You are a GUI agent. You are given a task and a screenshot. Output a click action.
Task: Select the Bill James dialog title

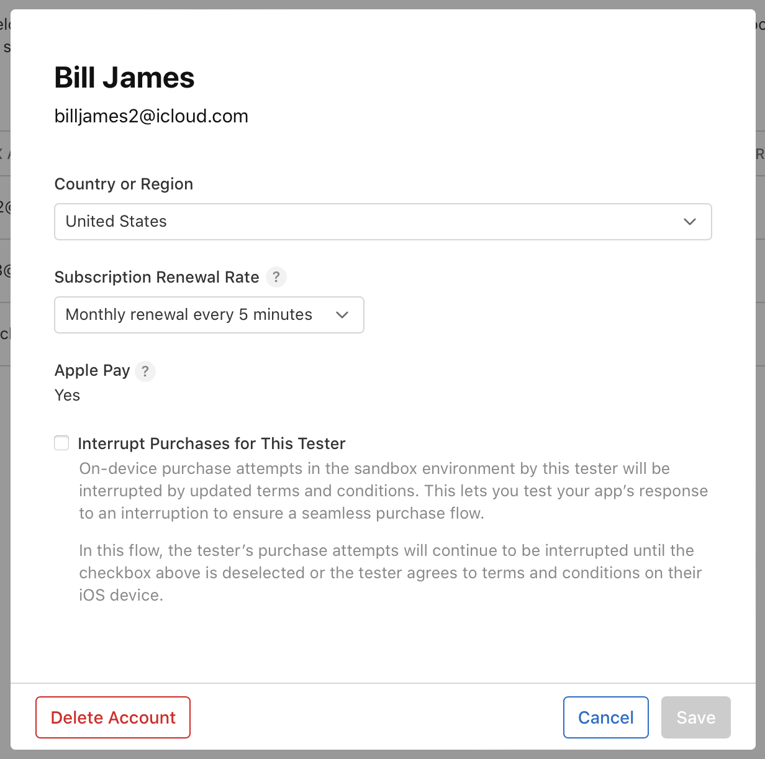(124, 78)
